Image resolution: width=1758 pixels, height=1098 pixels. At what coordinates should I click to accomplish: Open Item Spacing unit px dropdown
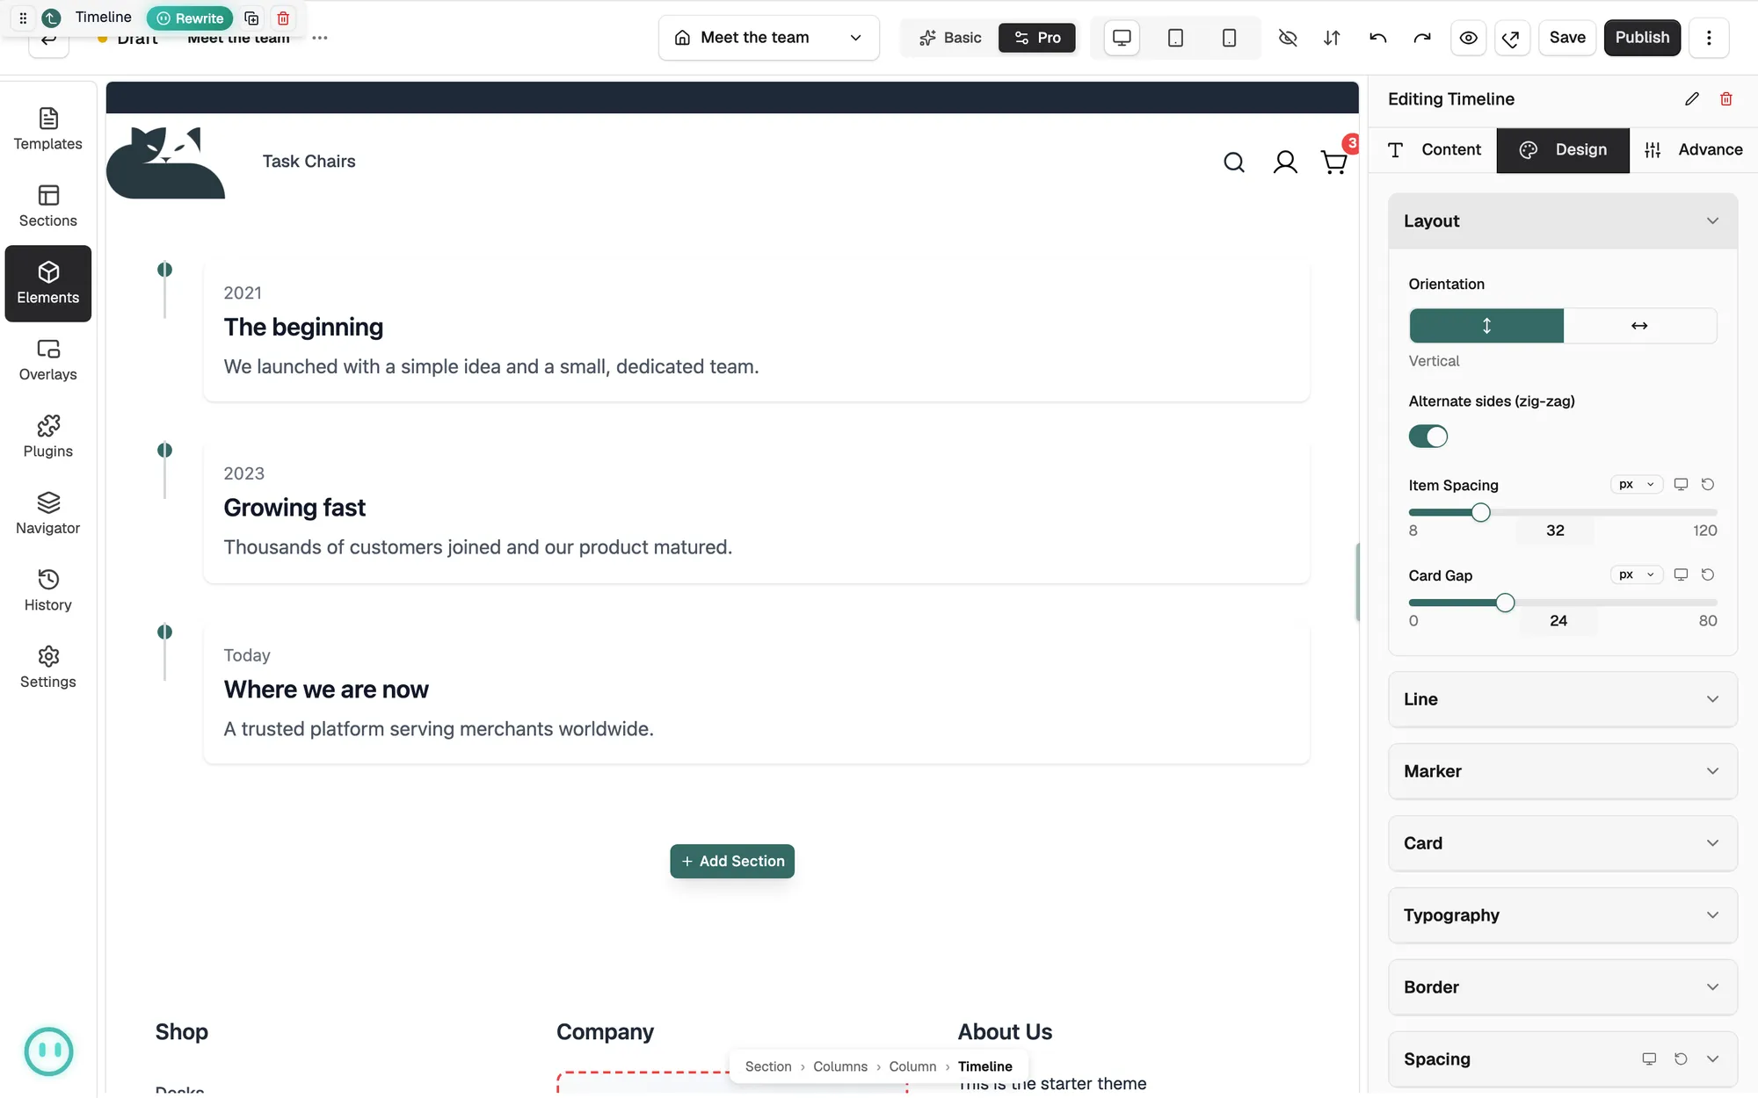(x=1637, y=485)
